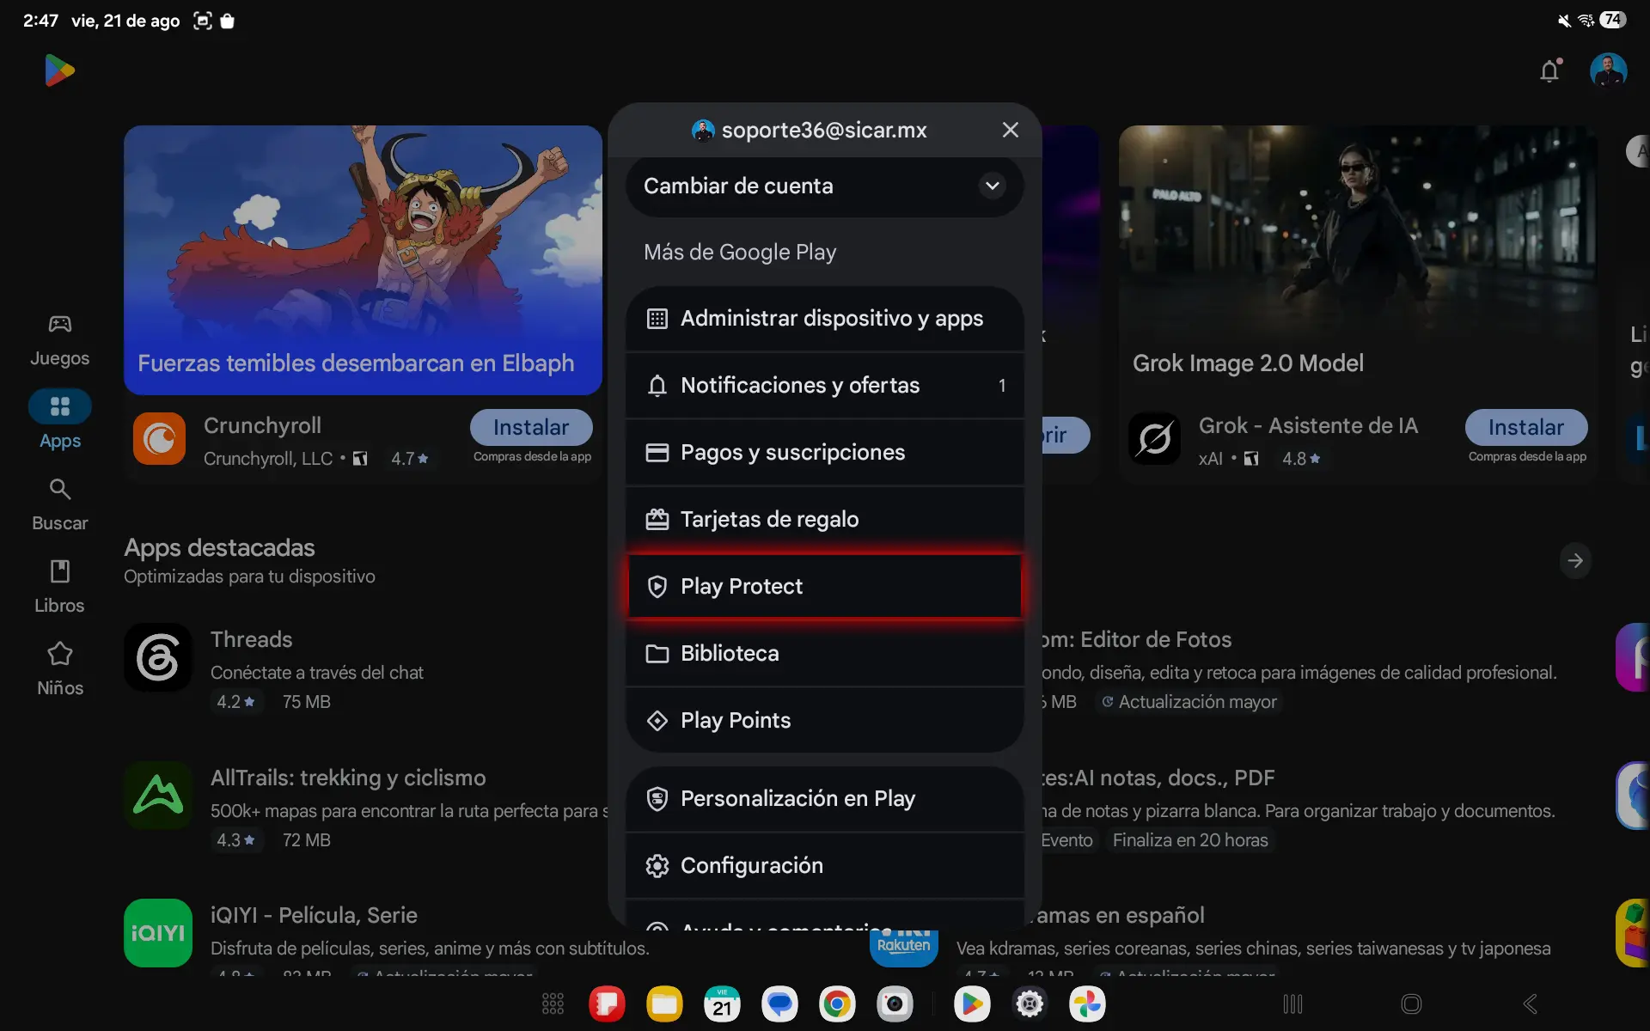Open Pagos y suscripciones
The image size is (1650, 1031).
(825, 453)
